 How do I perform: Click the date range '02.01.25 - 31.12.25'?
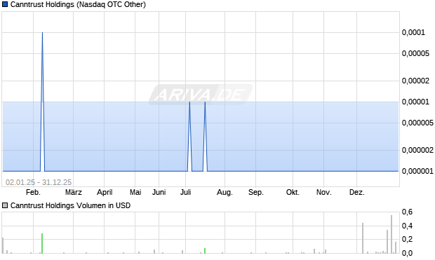[39, 182]
